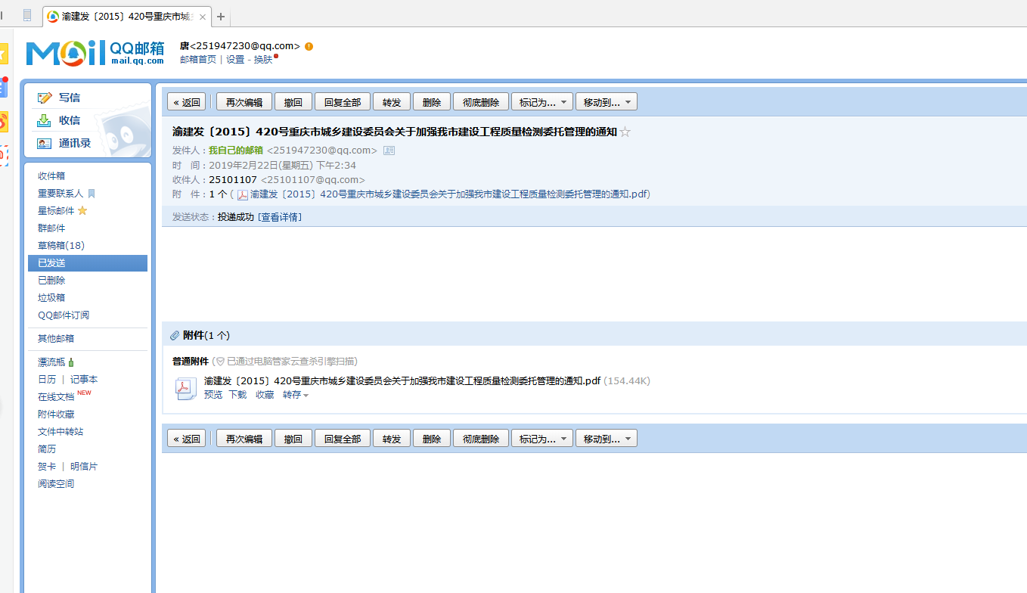Open bottom 标记为 dropdown

click(x=542, y=439)
